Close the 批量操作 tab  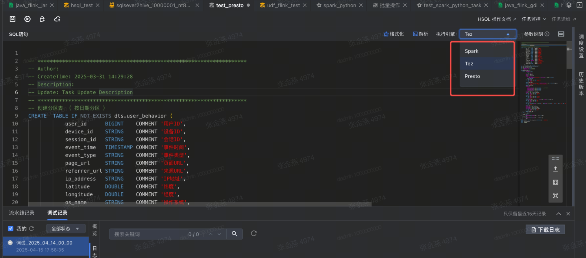tap(405, 6)
